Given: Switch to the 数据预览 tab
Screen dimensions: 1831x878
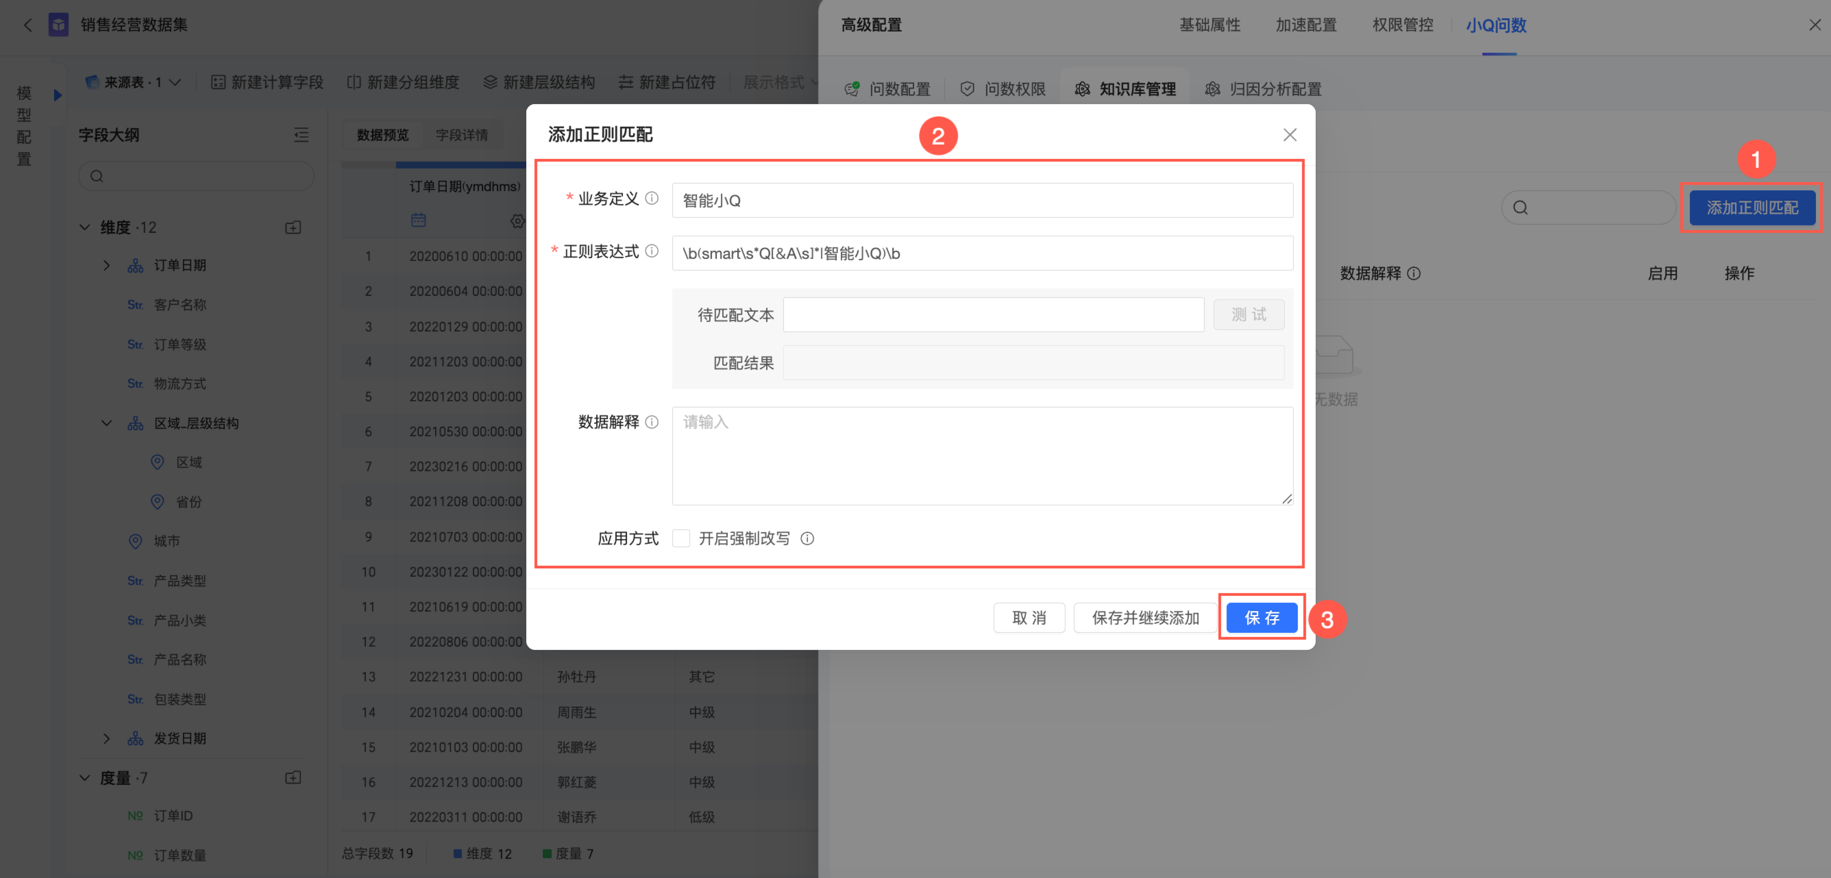Looking at the screenshot, I should tap(382, 135).
